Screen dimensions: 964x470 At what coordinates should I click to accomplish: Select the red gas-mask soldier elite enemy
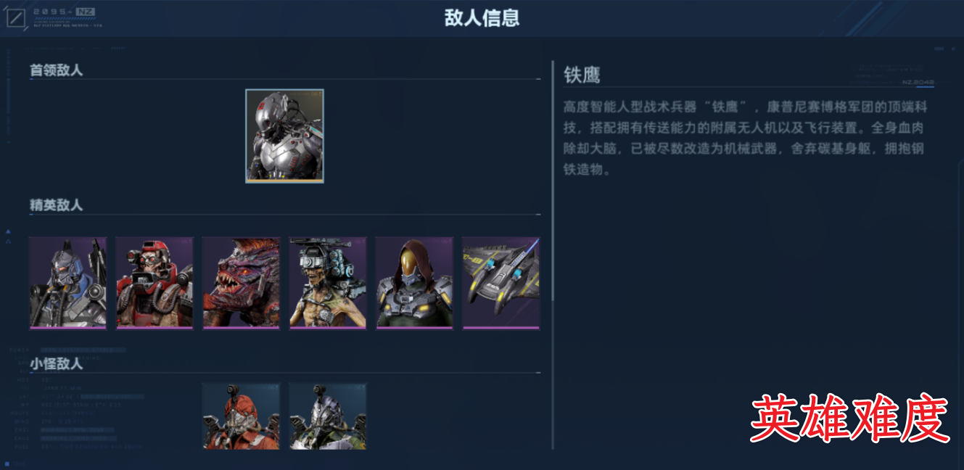(x=155, y=283)
